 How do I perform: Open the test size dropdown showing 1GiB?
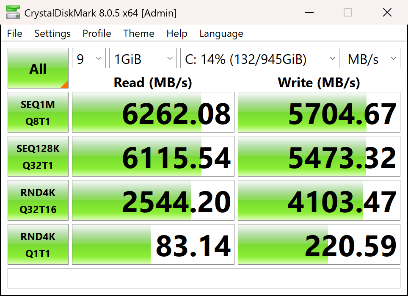[x=143, y=58]
